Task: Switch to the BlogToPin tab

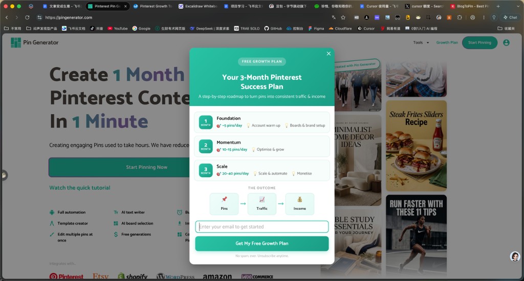Action: [469, 6]
